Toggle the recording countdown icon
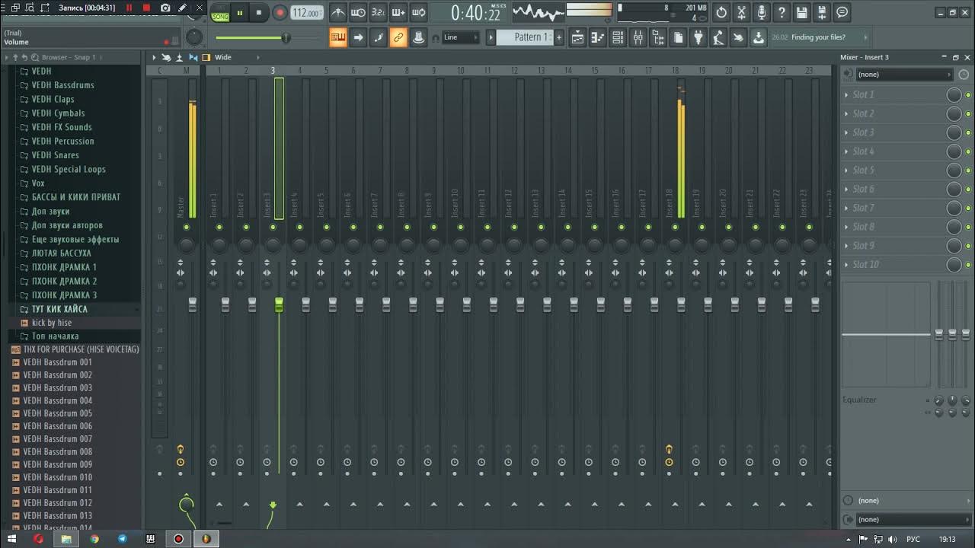Image resolution: width=975 pixels, height=548 pixels. [x=378, y=13]
